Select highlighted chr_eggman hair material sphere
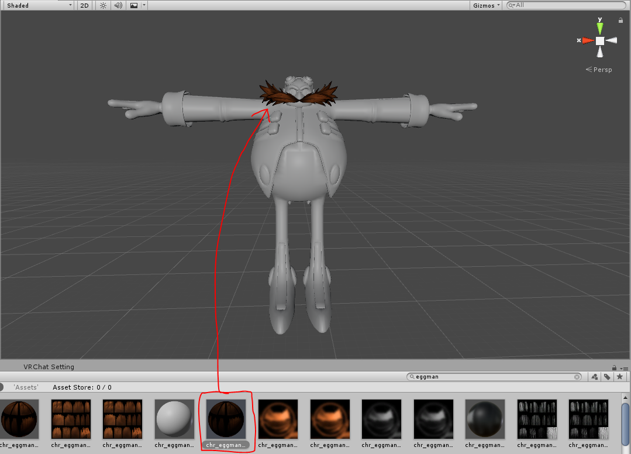 (x=226, y=419)
